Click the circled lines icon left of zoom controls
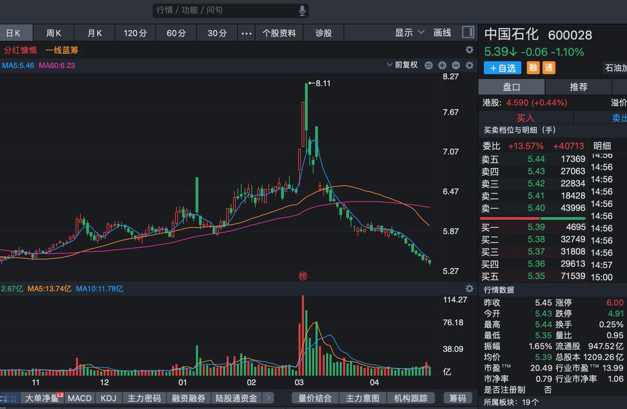Image resolution: width=627 pixels, height=409 pixels. pos(429,65)
